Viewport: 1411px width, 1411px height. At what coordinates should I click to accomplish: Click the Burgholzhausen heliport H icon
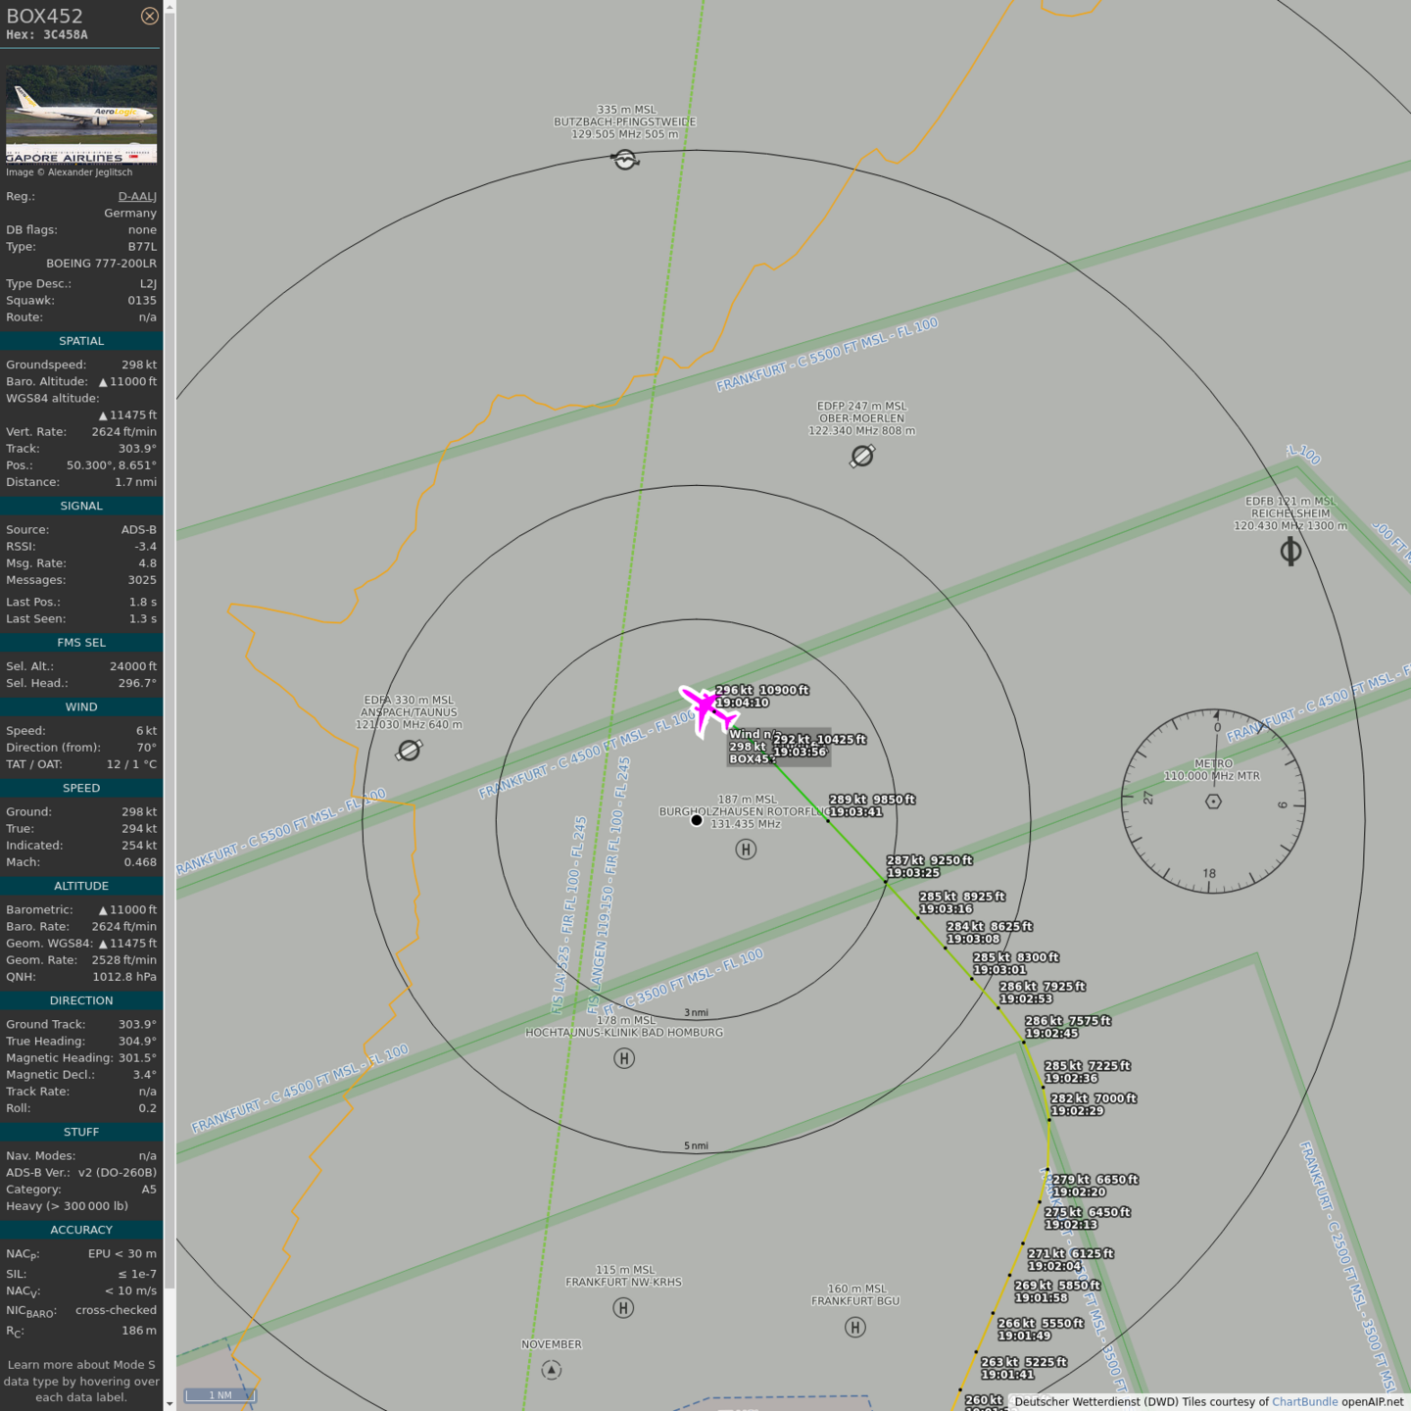pos(746,850)
